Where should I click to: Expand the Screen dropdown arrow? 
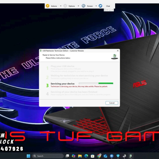click(96, 6)
